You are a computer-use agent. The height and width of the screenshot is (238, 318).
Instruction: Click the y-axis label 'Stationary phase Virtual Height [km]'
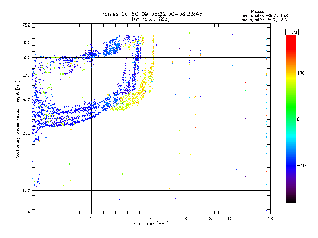(17, 119)
